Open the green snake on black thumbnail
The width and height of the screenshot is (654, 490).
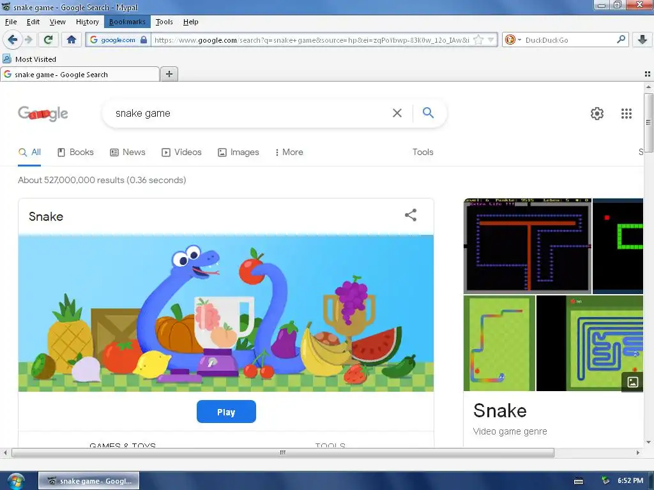[618, 246]
